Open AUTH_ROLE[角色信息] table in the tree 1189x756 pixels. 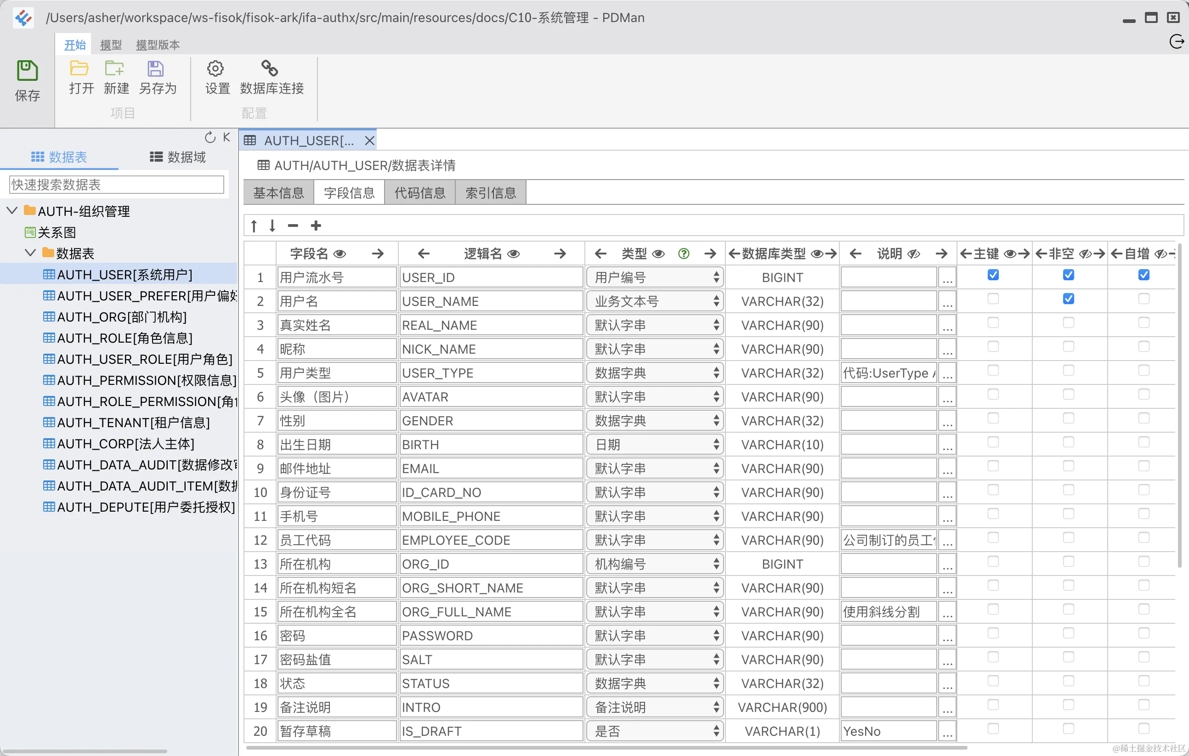125,338
